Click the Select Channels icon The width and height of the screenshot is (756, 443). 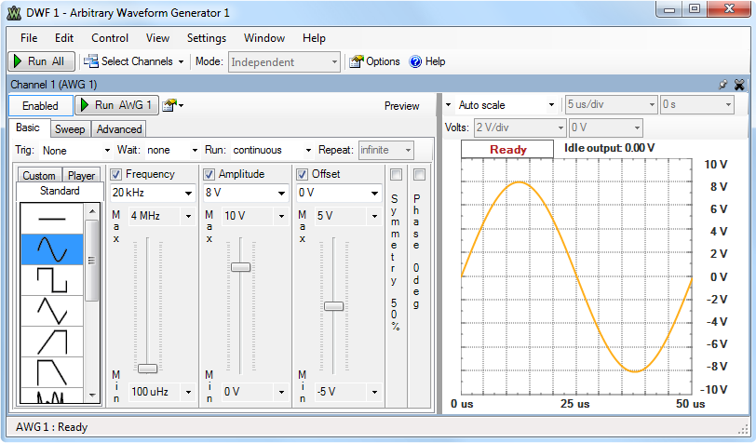[x=90, y=61]
